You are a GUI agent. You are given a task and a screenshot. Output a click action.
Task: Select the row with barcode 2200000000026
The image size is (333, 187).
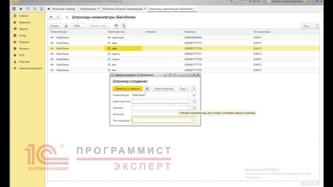tap(184, 37)
